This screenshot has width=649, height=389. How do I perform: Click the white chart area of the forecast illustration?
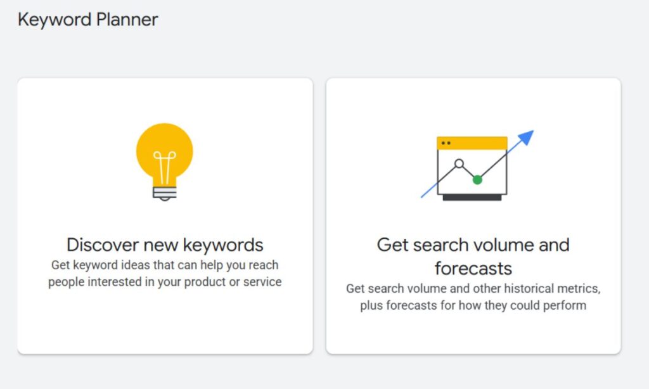(x=473, y=171)
